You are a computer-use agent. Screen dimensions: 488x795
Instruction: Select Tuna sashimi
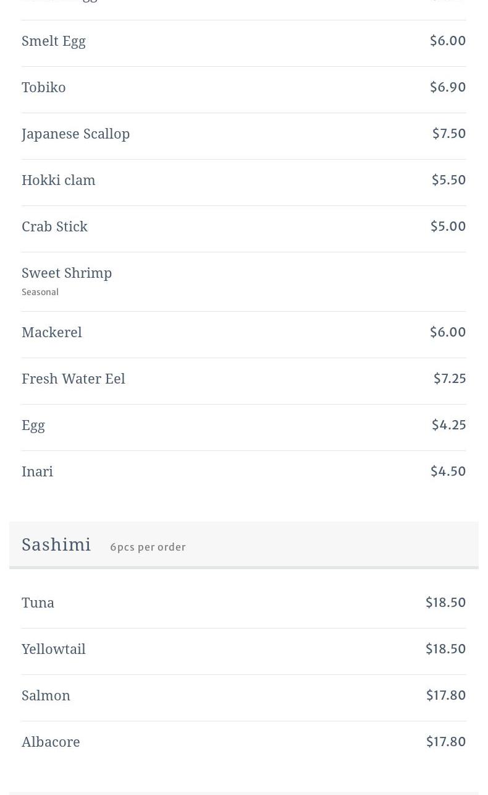click(x=38, y=603)
